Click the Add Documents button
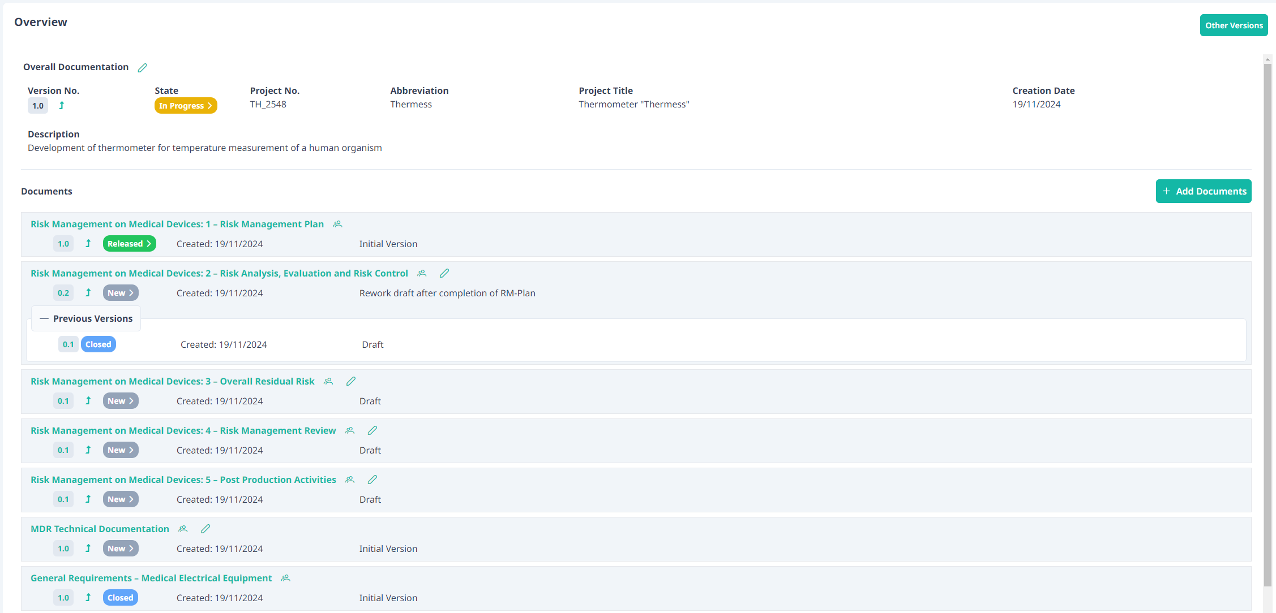1276x613 pixels. pyautogui.click(x=1204, y=191)
